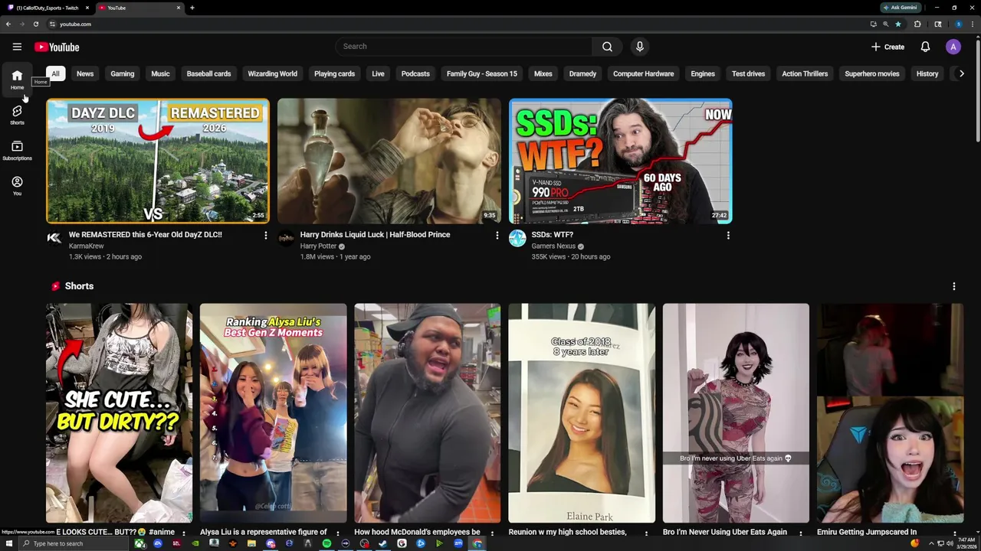This screenshot has height=551, width=981.
Task: Reload the page
Action: coord(35,24)
